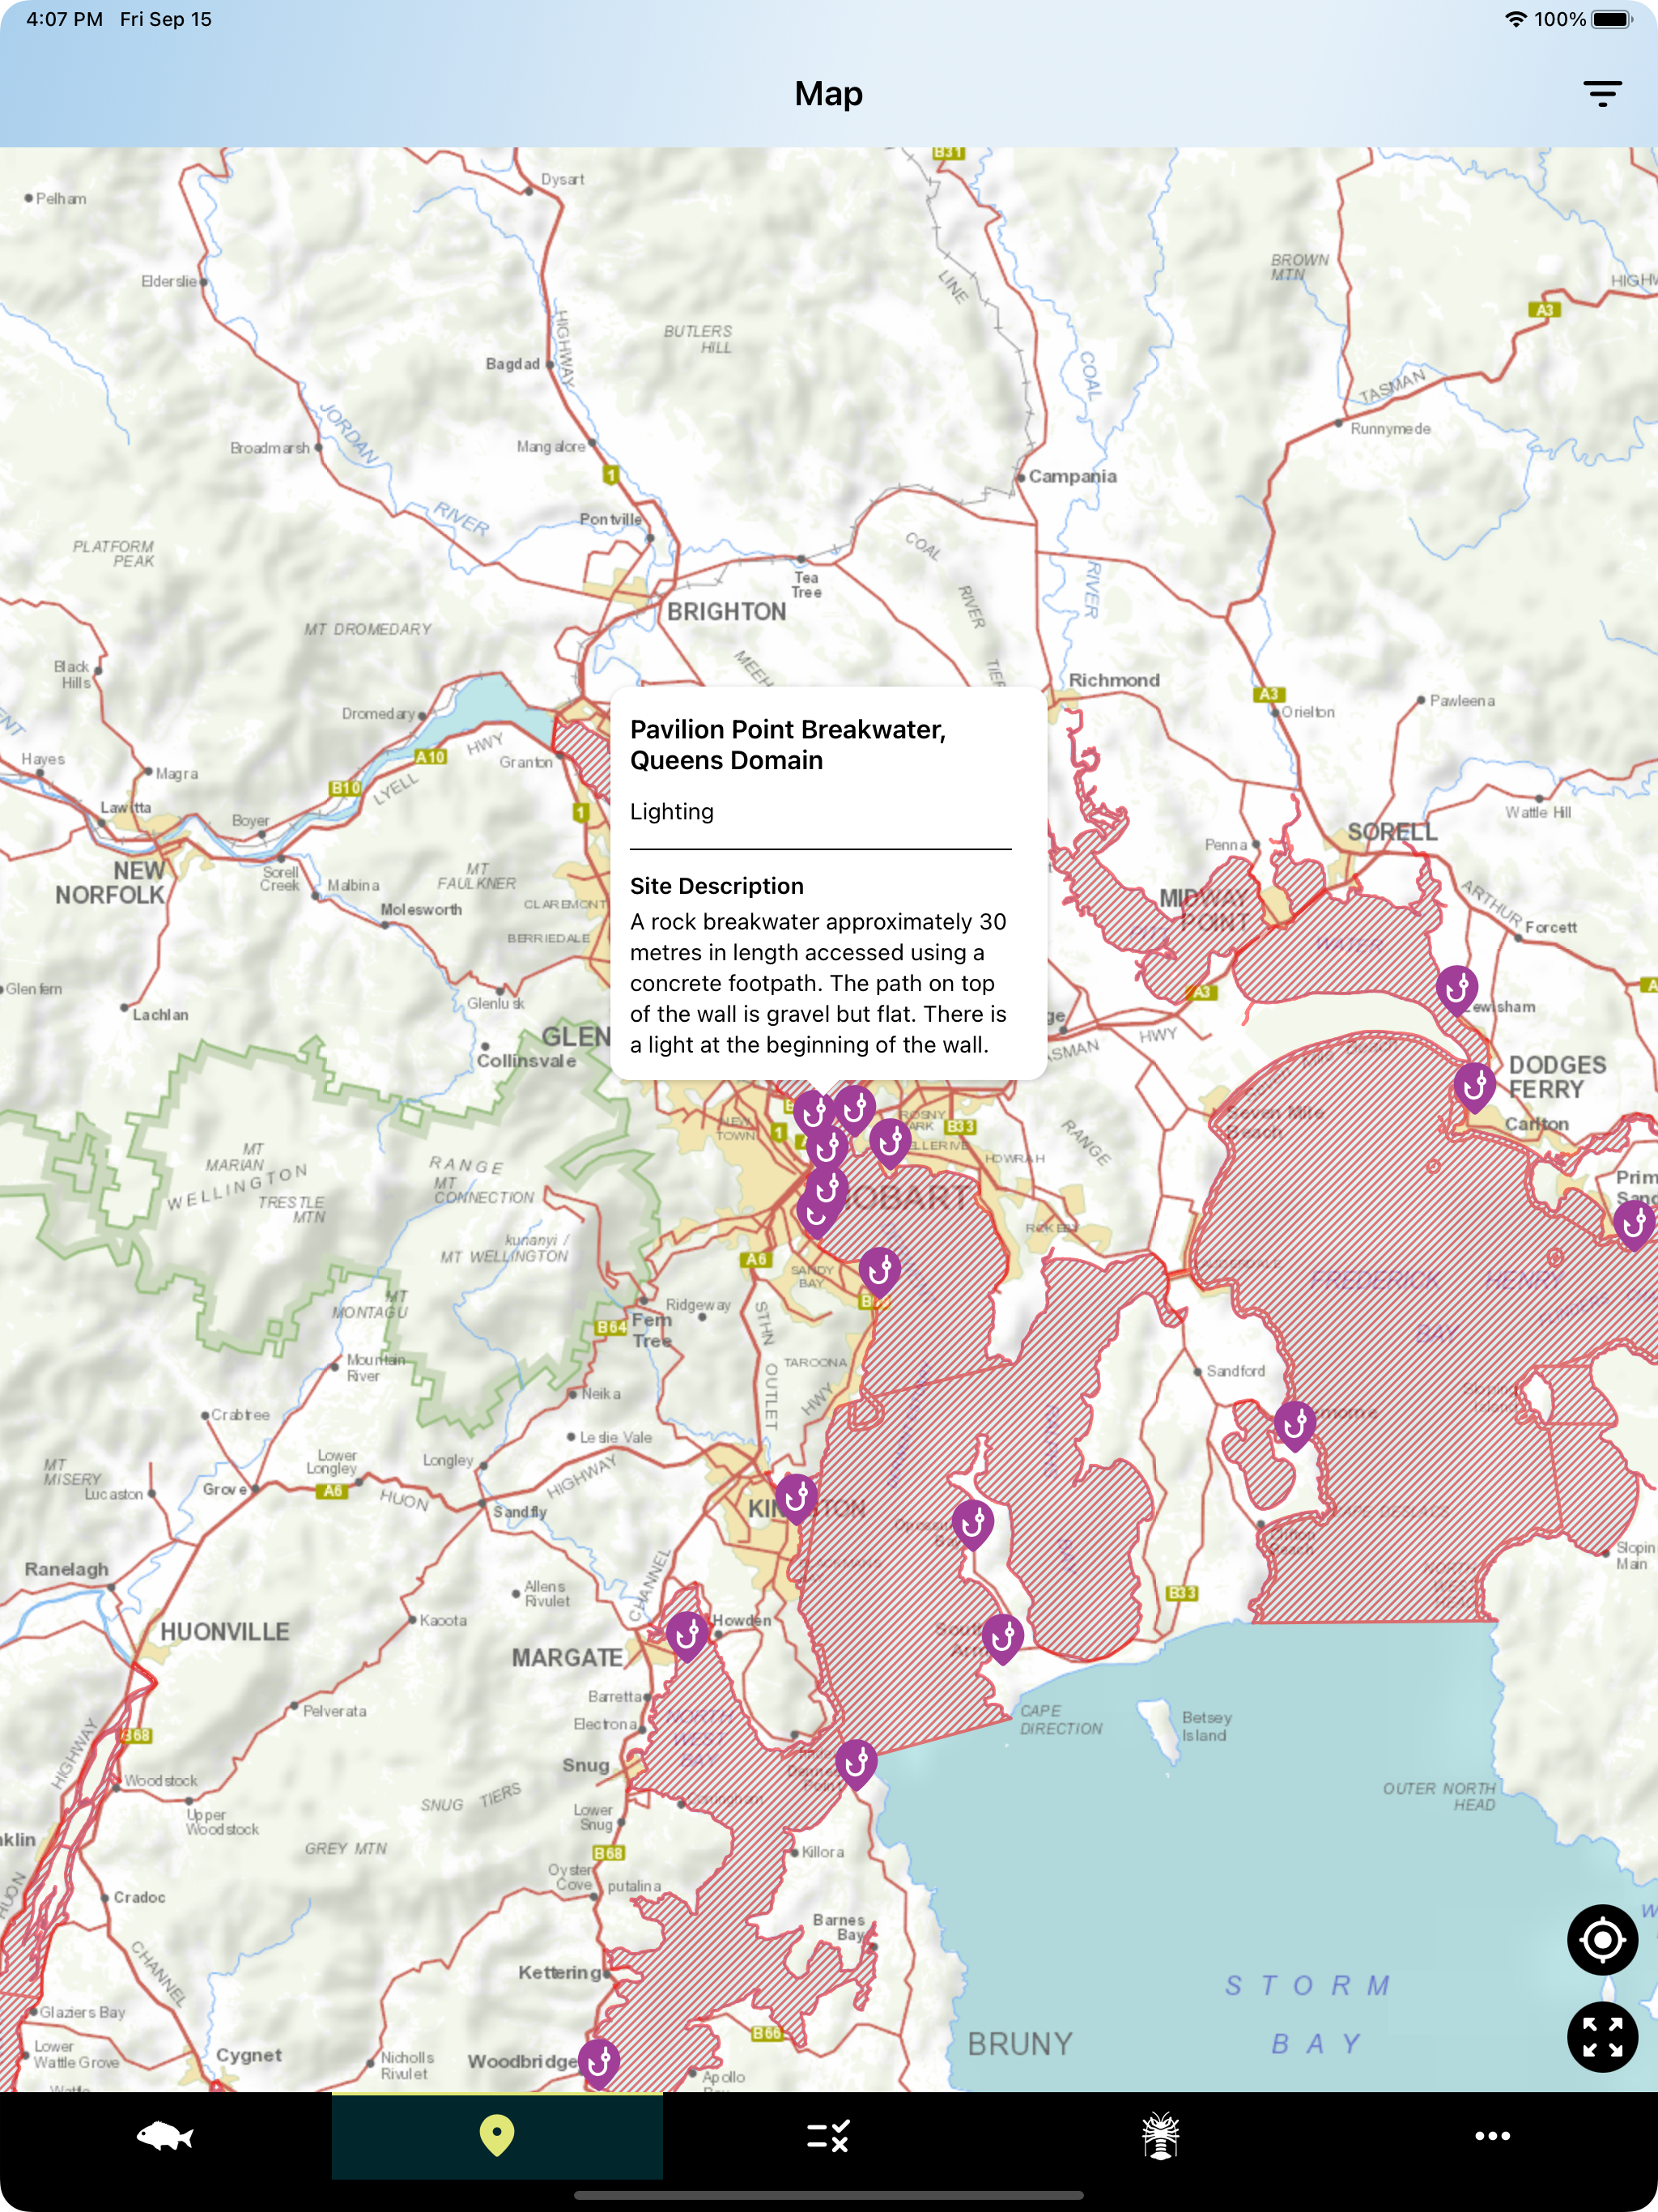This screenshot has width=1658, height=2212.
Task: Tap the Kettering town label
Action: 560,1972
